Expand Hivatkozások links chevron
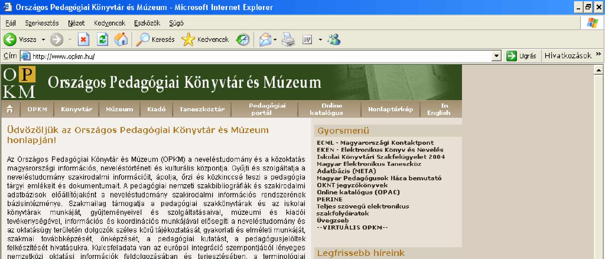Image resolution: width=605 pixels, height=259 pixels. pos(598,54)
